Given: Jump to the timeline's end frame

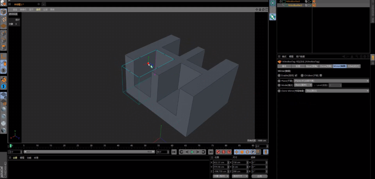Looking at the screenshot, I should pyautogui.click(x=210, y=152).
